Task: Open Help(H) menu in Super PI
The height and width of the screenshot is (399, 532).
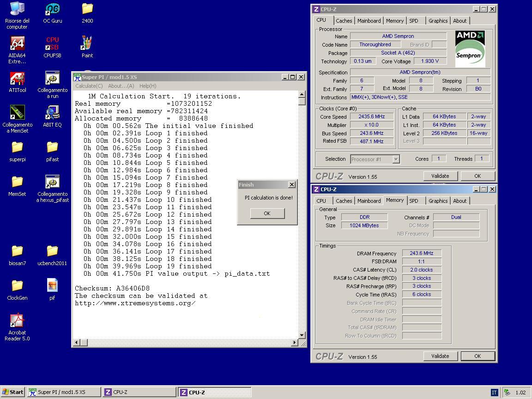Action: tap(148, 86)
